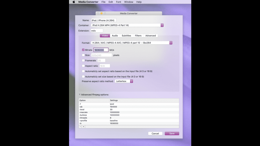Click the Size pixels input field

102,55
